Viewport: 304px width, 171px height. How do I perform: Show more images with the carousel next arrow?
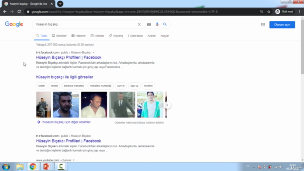167,105
